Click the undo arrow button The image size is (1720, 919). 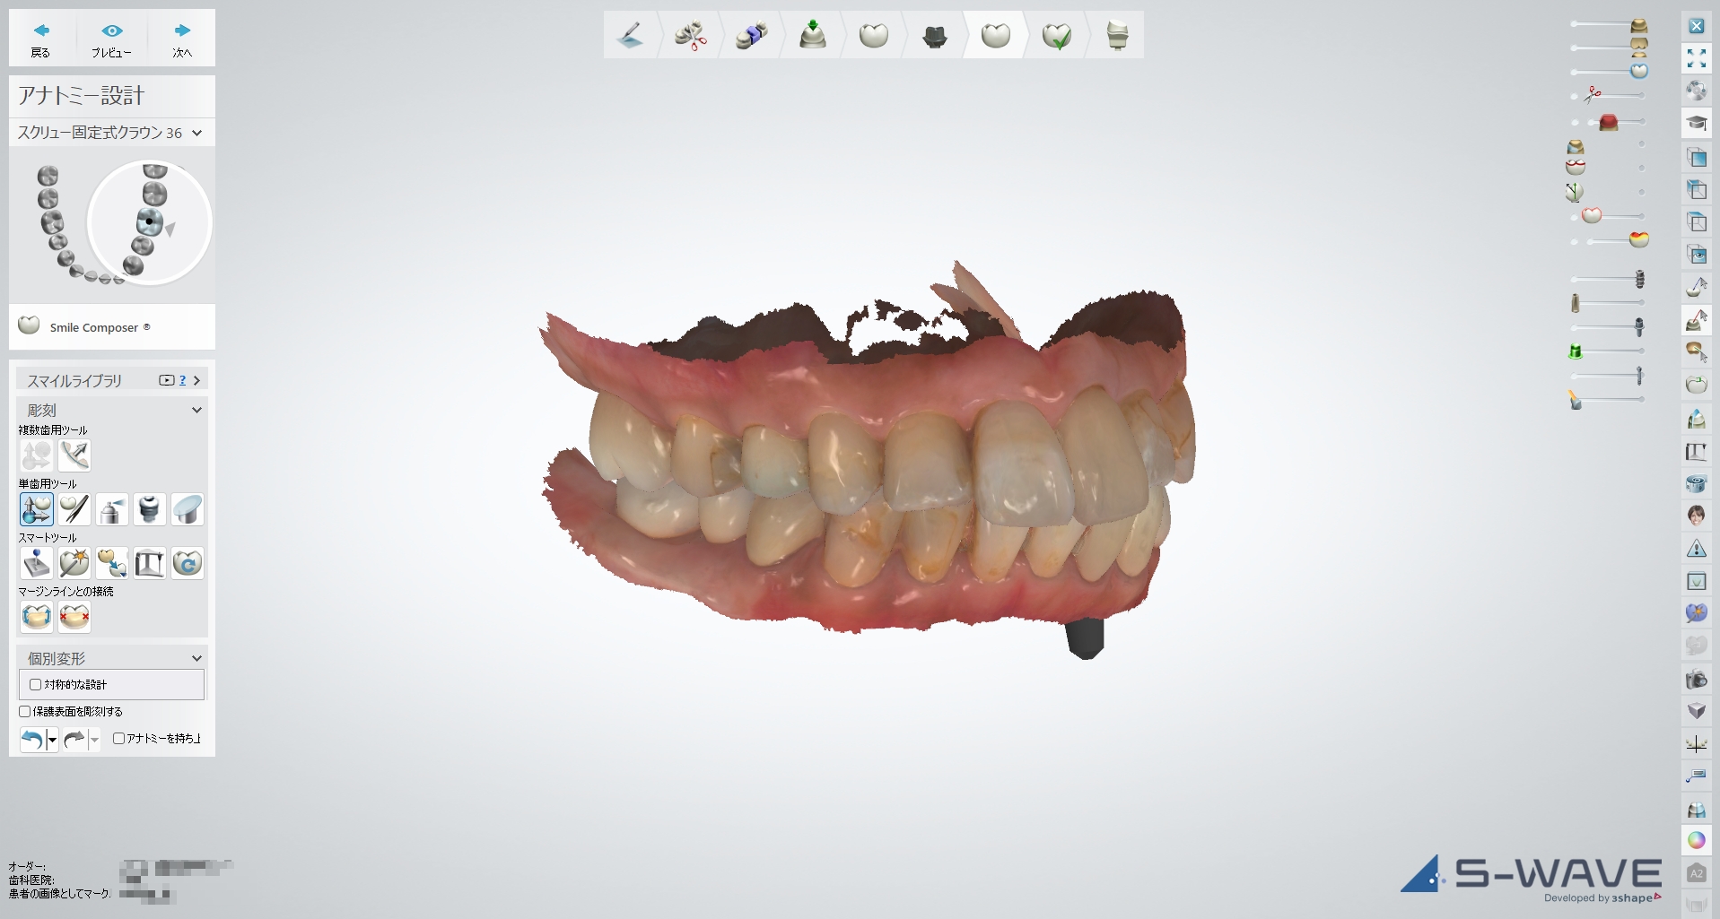32,739
